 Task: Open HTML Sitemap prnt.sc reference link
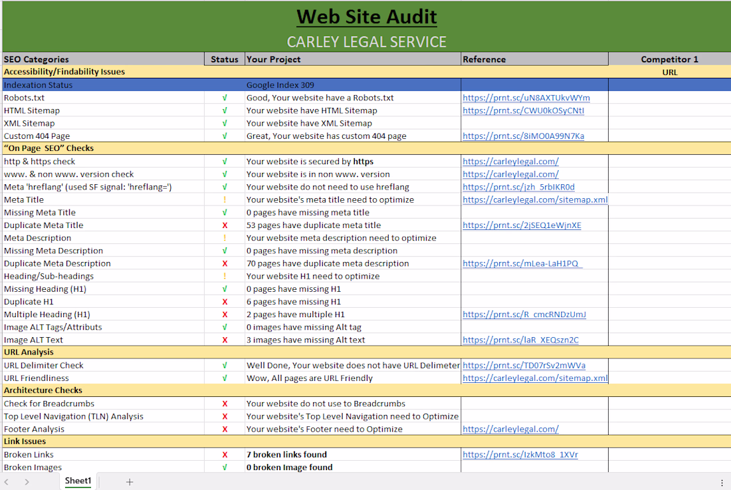click(523, 110)
